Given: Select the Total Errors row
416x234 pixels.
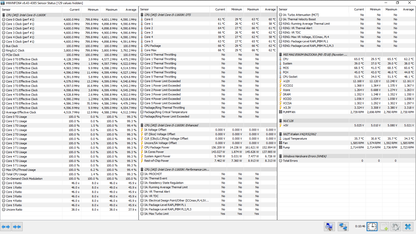Looking at the screenshot, I should tap(347, 161).
